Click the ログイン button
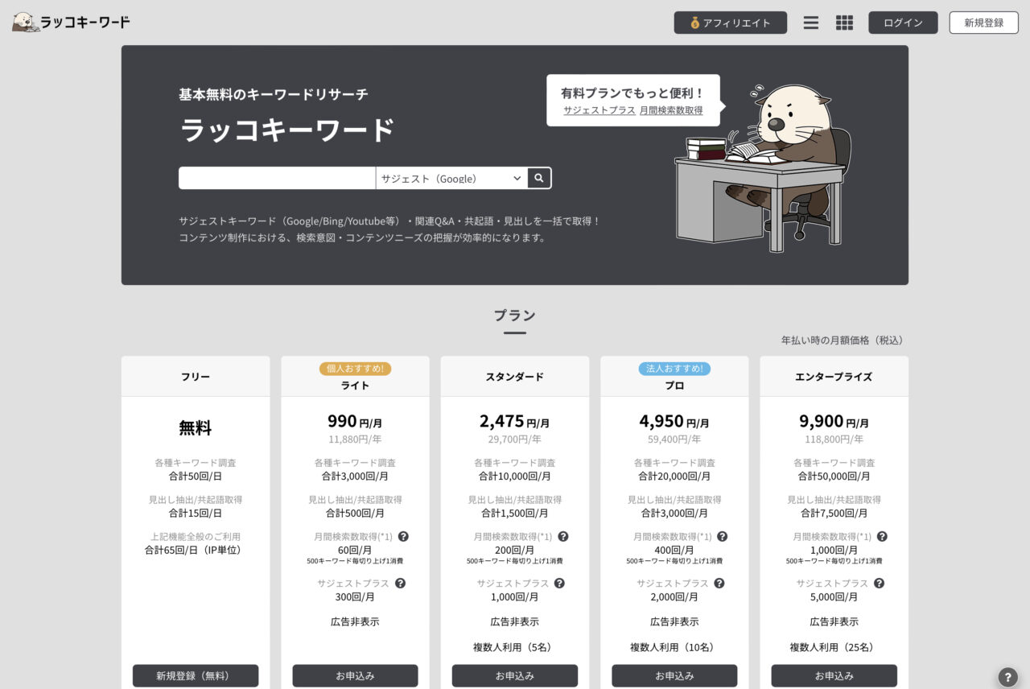This screenshot has height=689, width=1030. click(903, 23)
